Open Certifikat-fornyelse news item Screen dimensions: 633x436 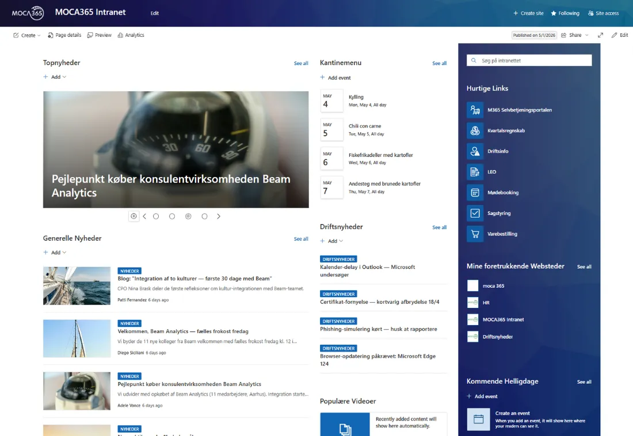(379, 302)
